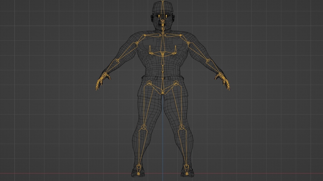
Task: Select the central chest bone joint
Action: click(163, 54)
